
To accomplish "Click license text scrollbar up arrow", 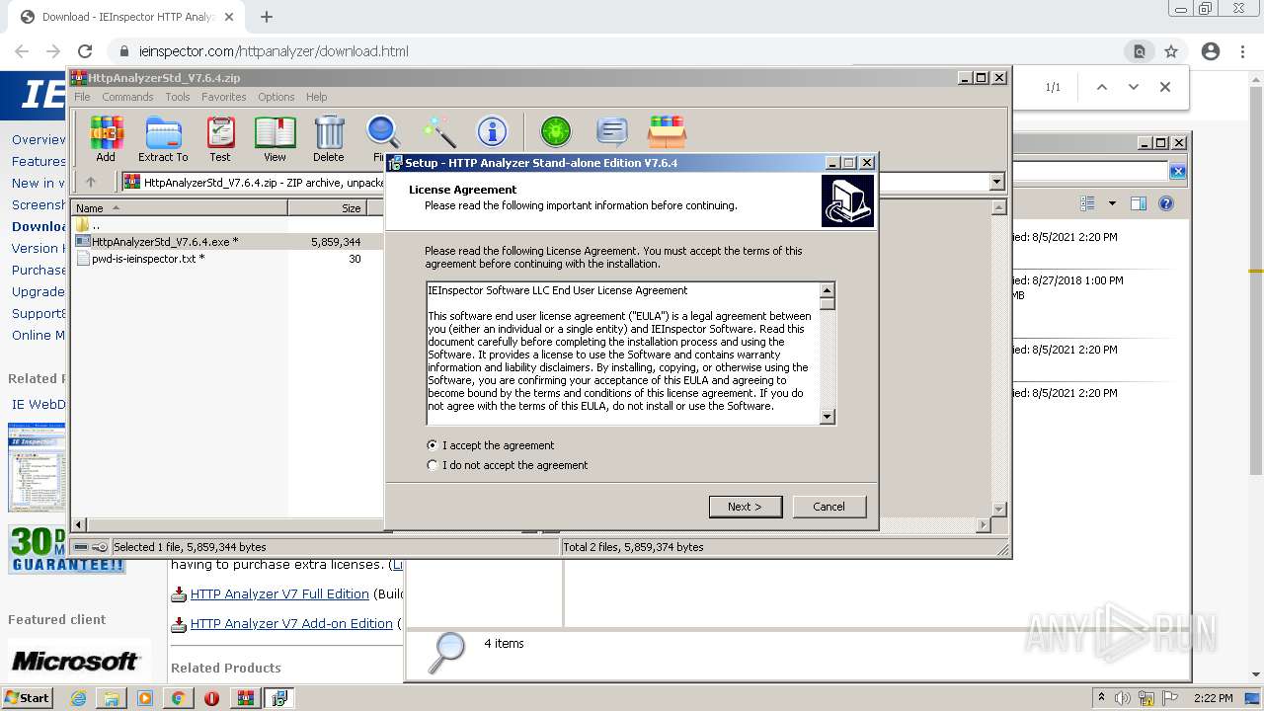I will 828,289.
